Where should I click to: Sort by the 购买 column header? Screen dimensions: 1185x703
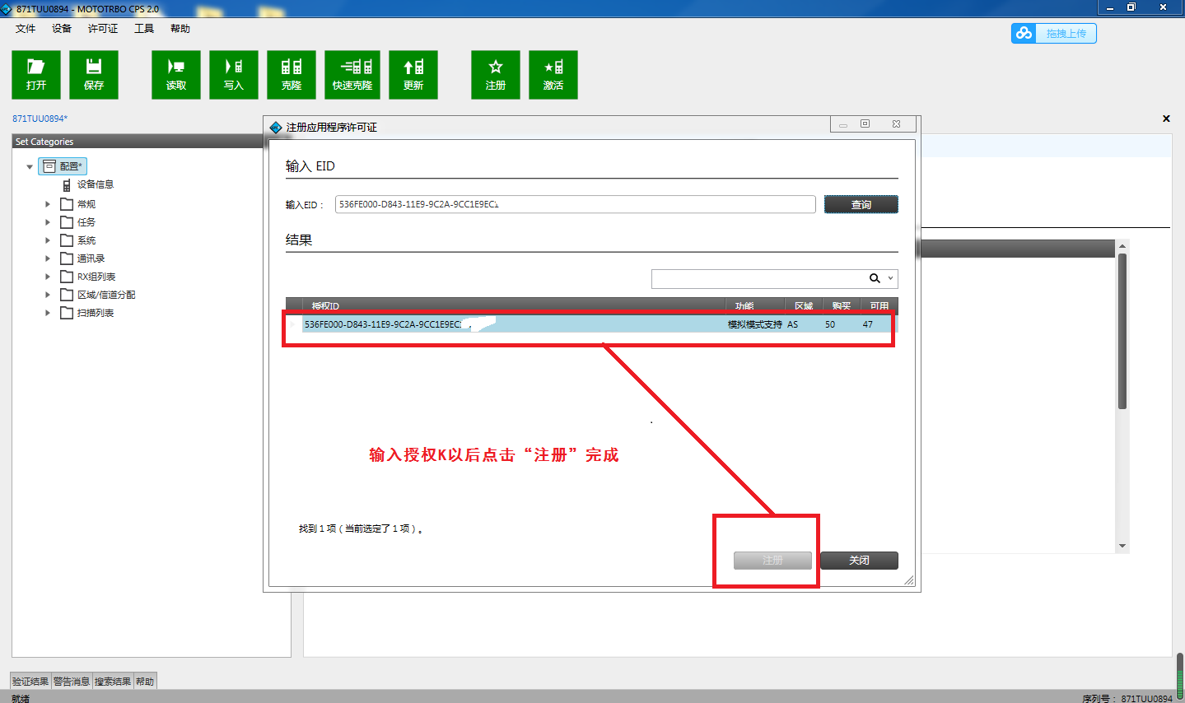click(841, 306)
